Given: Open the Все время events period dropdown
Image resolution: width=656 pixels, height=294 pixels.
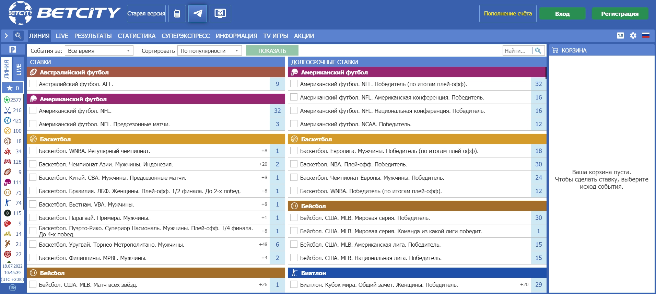Looking at the screenshot, I should 99,51.
